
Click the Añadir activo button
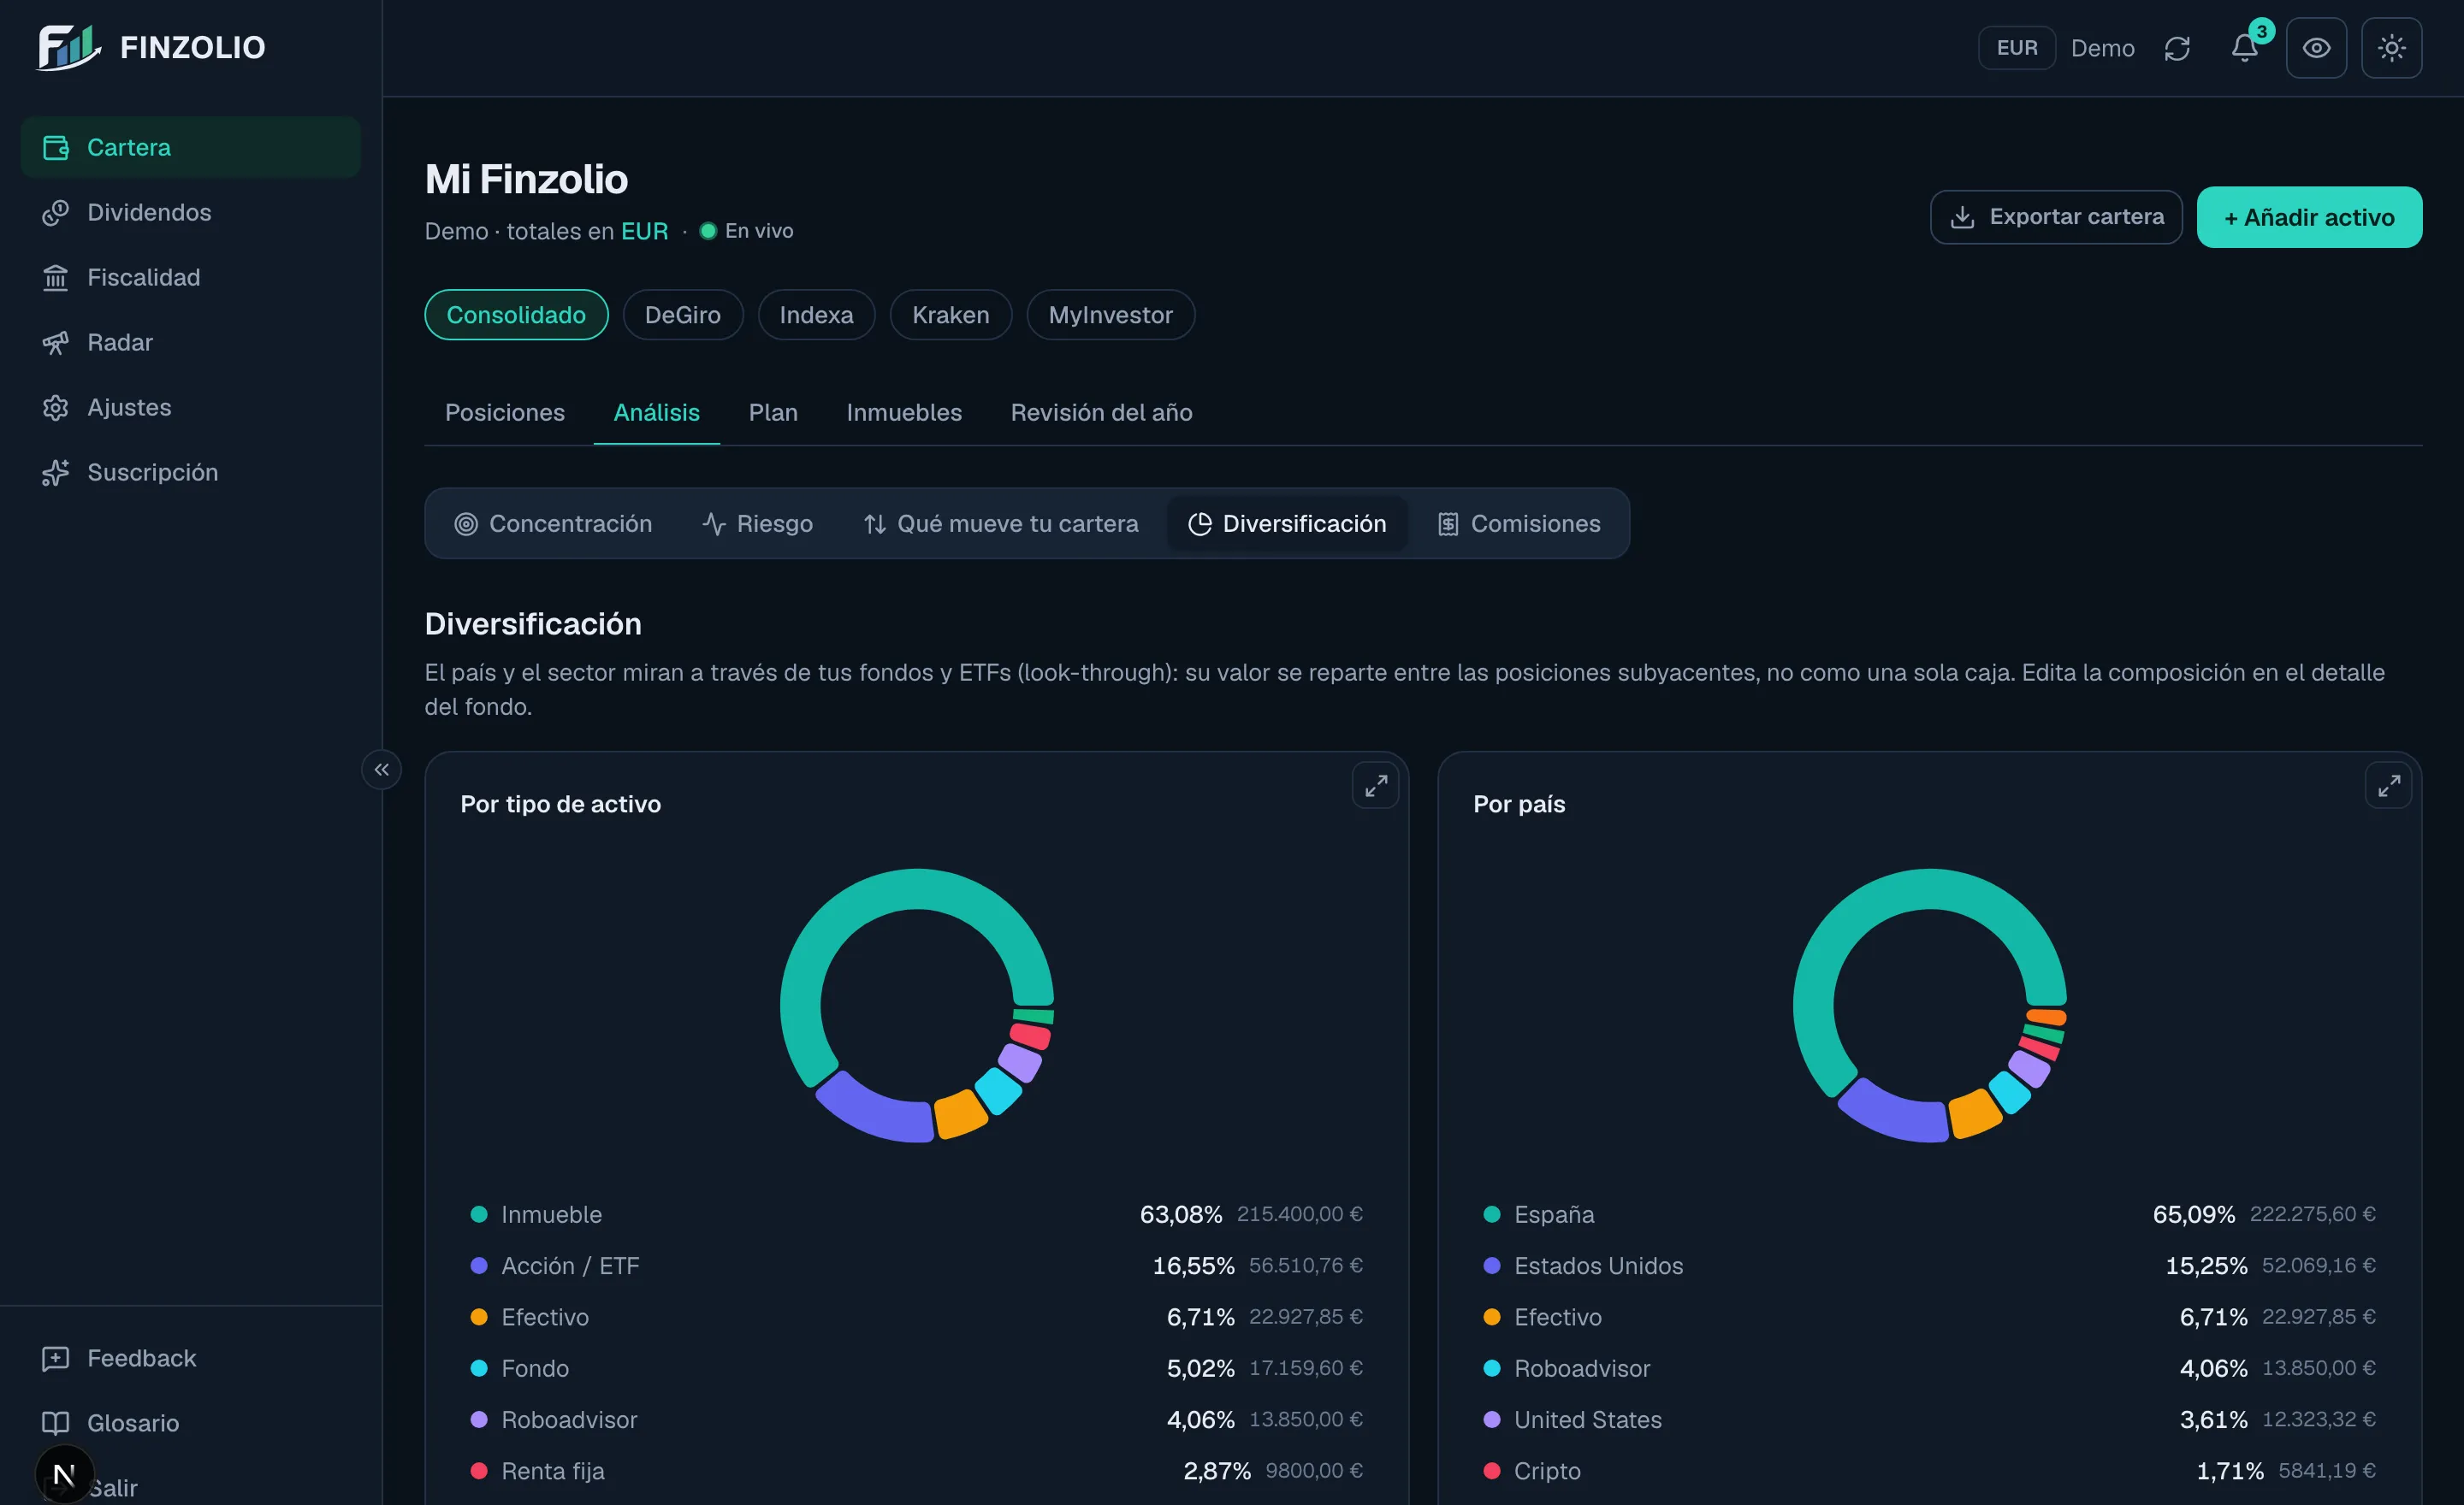[2308, 217]
